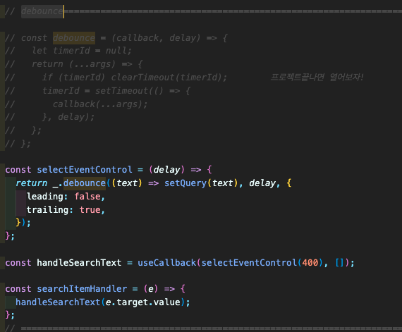The width and height of the screenshot is (402, 332).
Task: Click 'selectEventControl' call inside useCallback
Action: (249, 263)
